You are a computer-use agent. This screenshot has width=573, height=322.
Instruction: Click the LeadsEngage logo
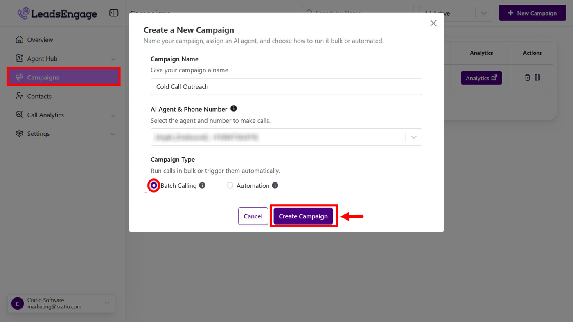[x=57, y=14]
